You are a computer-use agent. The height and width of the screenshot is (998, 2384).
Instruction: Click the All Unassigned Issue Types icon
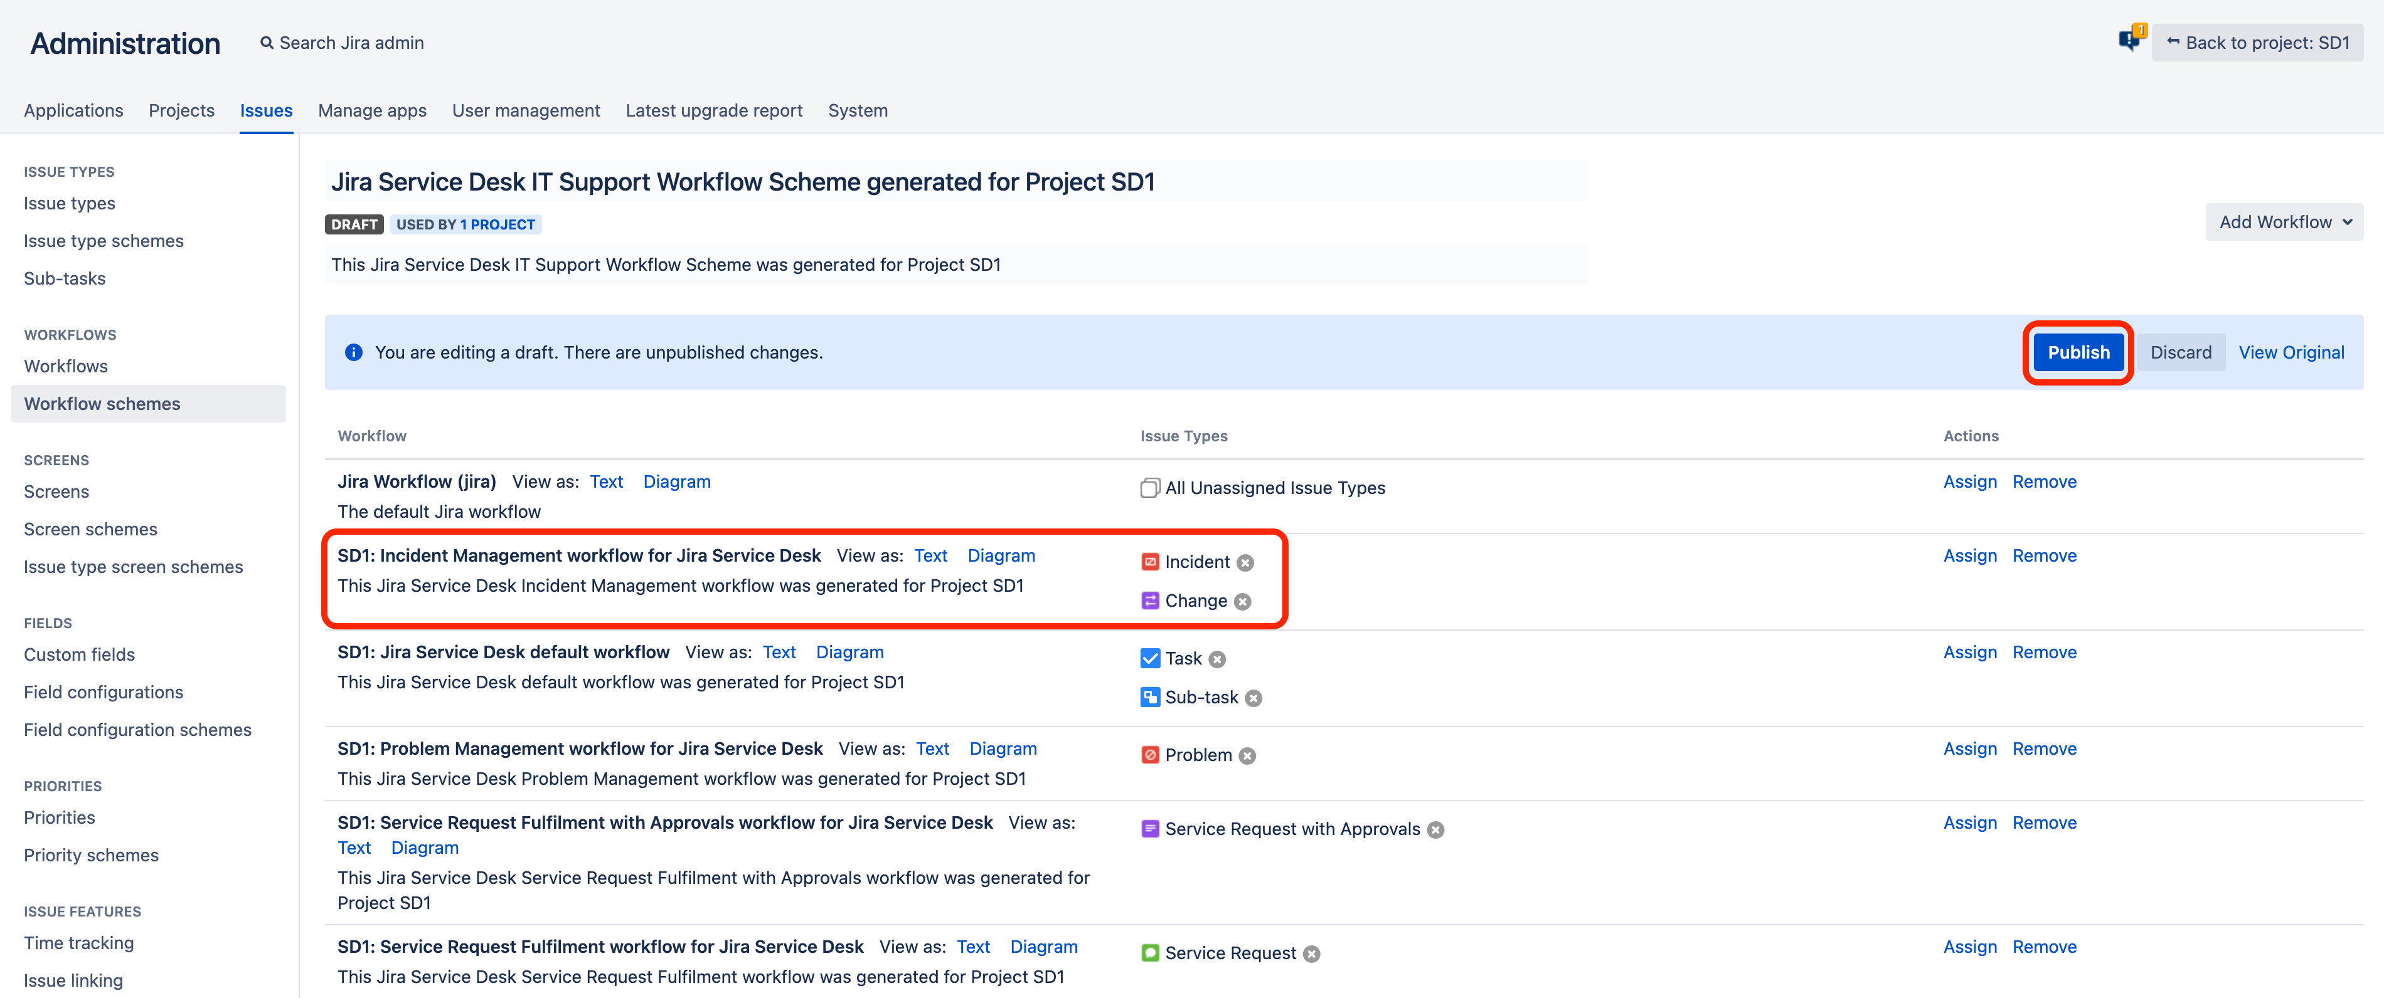point(1149,488)
